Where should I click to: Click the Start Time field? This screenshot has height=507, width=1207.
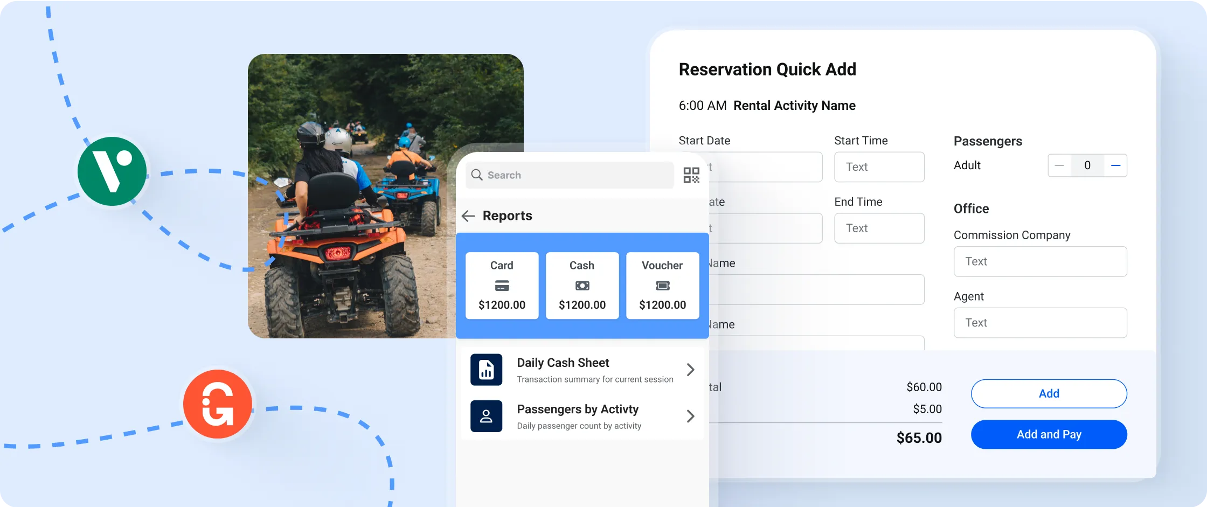click(879, 167)
